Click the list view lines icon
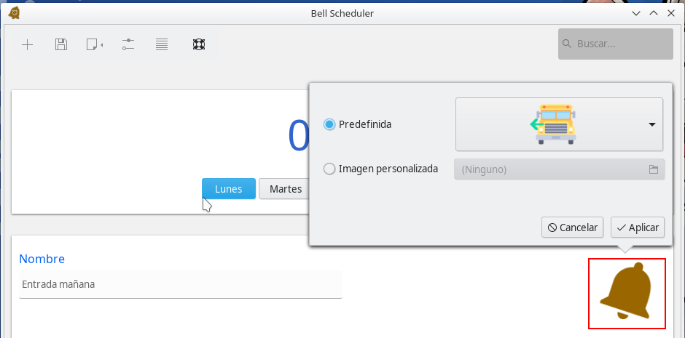Image resolution: width=685 pixels, height=338 pixels. coord(162,45)
